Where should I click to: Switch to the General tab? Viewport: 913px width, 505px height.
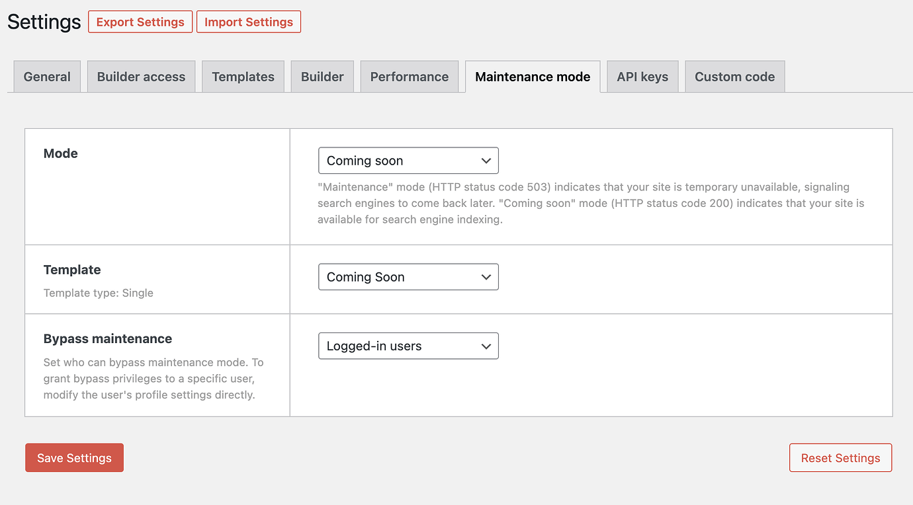coord(46,76)
